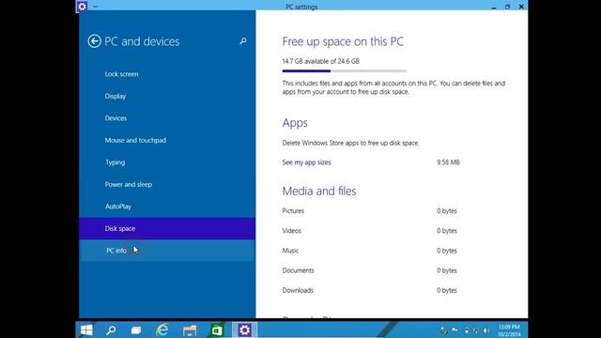This screenshot has width=601, height=338.
Task: Close the PC settings window
Action: point(521,7)
